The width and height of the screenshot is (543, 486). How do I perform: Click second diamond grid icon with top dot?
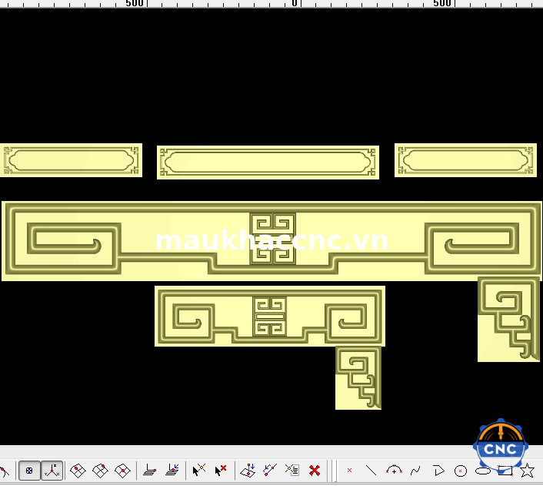pyautogui.click(x=100, y=471)
